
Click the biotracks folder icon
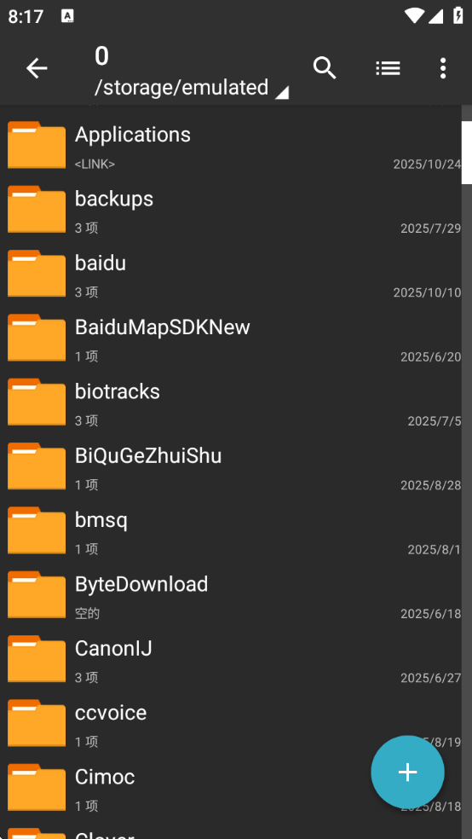pos(37,402)
